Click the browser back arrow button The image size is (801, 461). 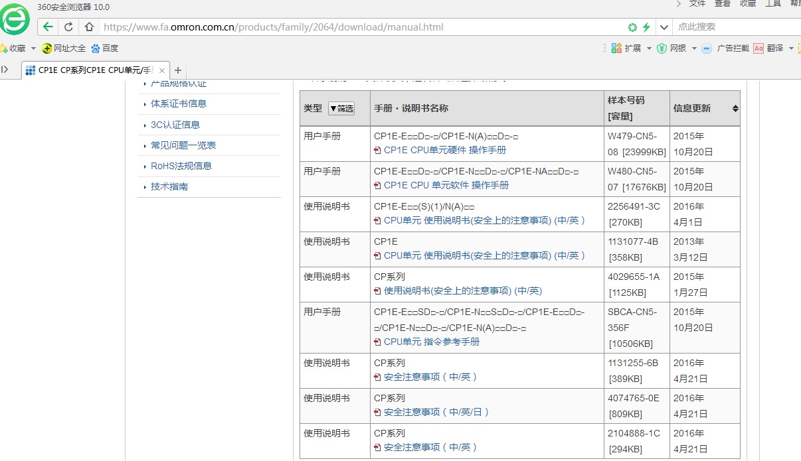point(47,27)
